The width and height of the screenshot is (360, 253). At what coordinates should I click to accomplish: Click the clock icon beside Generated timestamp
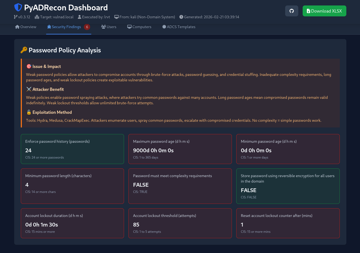181,17
